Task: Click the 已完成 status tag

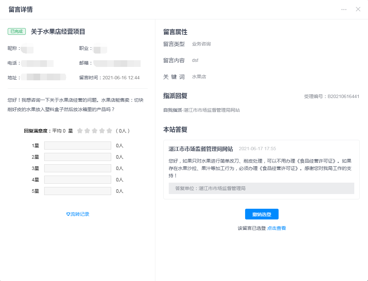Action: pyautogui.click(x=17, y=31)
